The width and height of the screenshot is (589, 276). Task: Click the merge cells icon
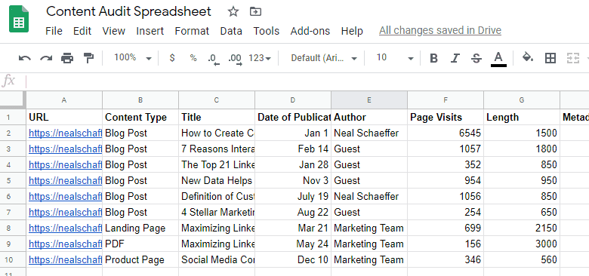(573, 58)
